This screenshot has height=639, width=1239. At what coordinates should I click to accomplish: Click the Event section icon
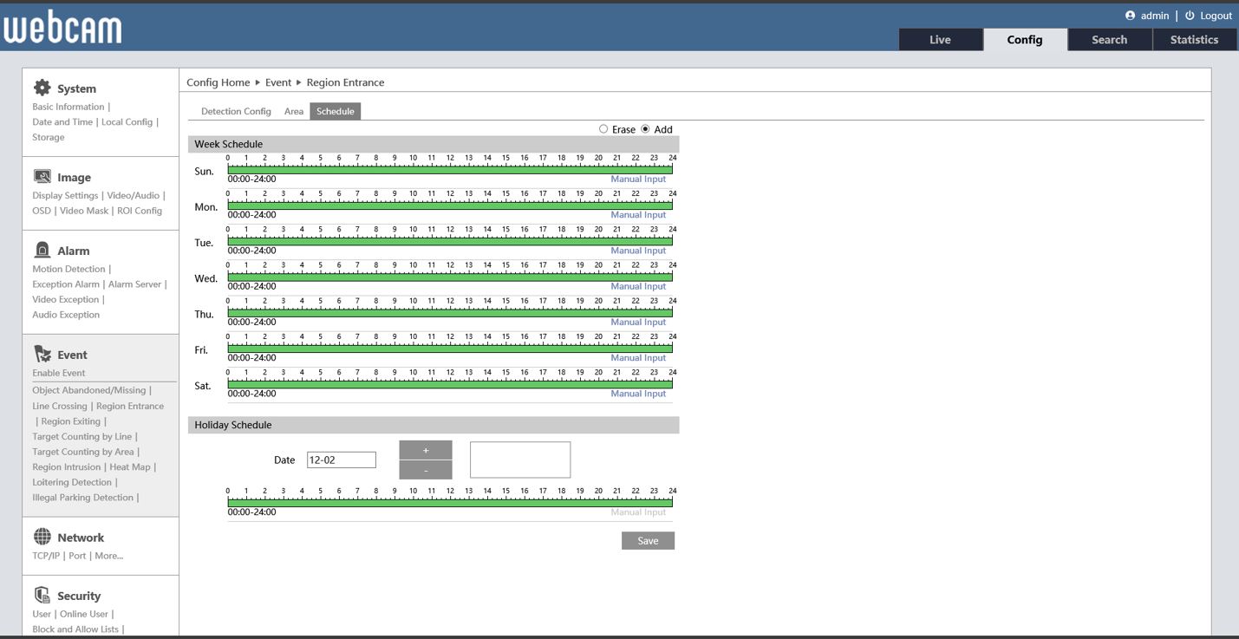tap(42, 354)
